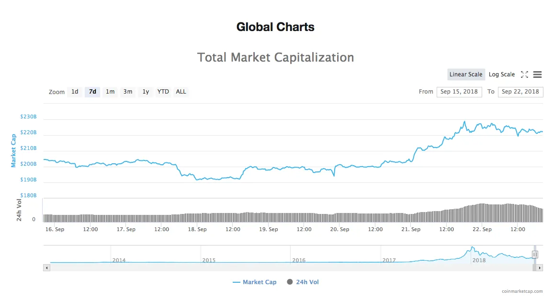Open the To date field Sep 22, 2018
This screenshot has height=298, width=553.
point(520,92)
